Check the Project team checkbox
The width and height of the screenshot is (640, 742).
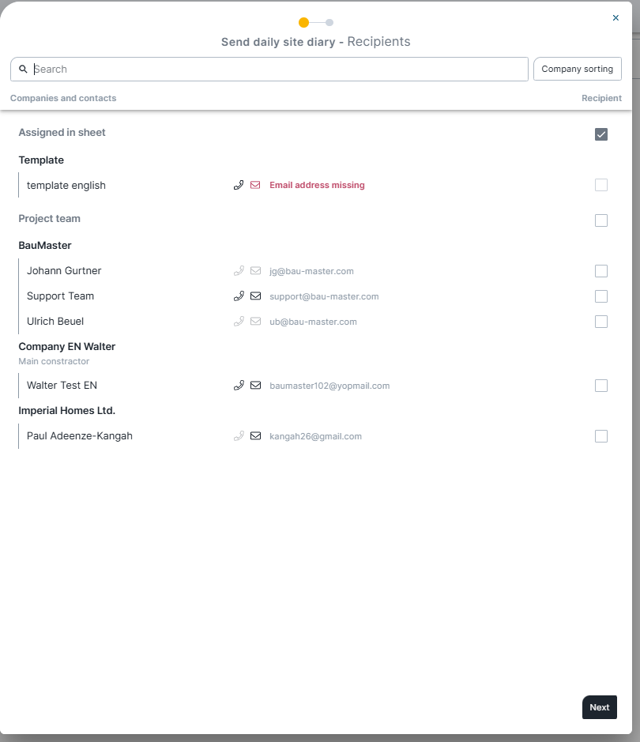(x=601, y=220)
